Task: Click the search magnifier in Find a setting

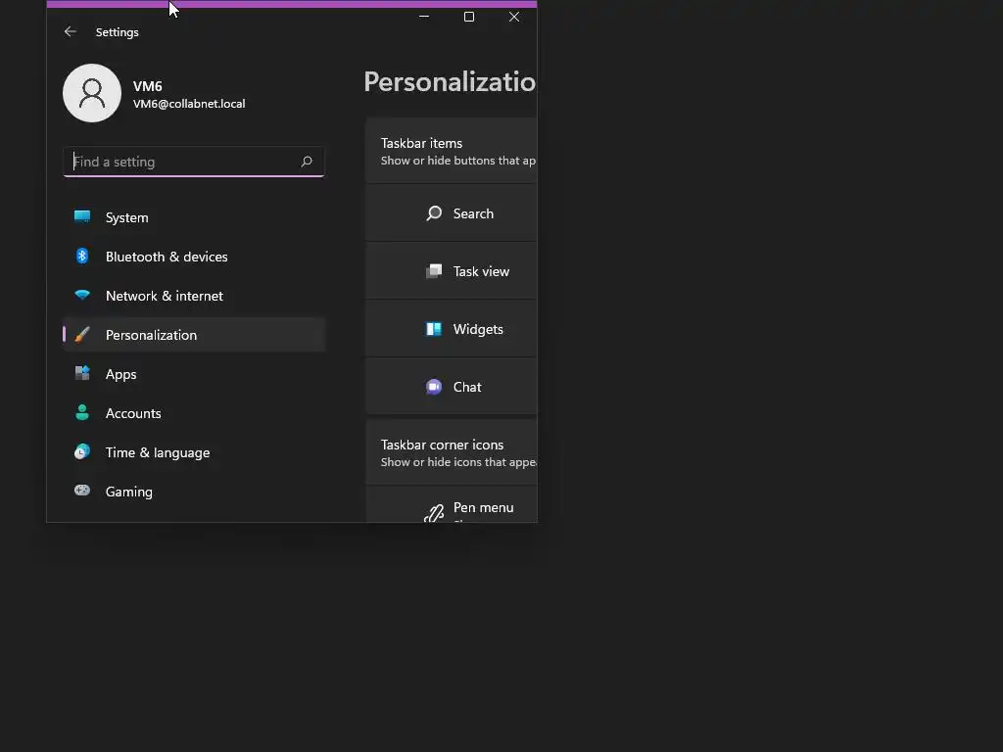Action: click(307, 162)
